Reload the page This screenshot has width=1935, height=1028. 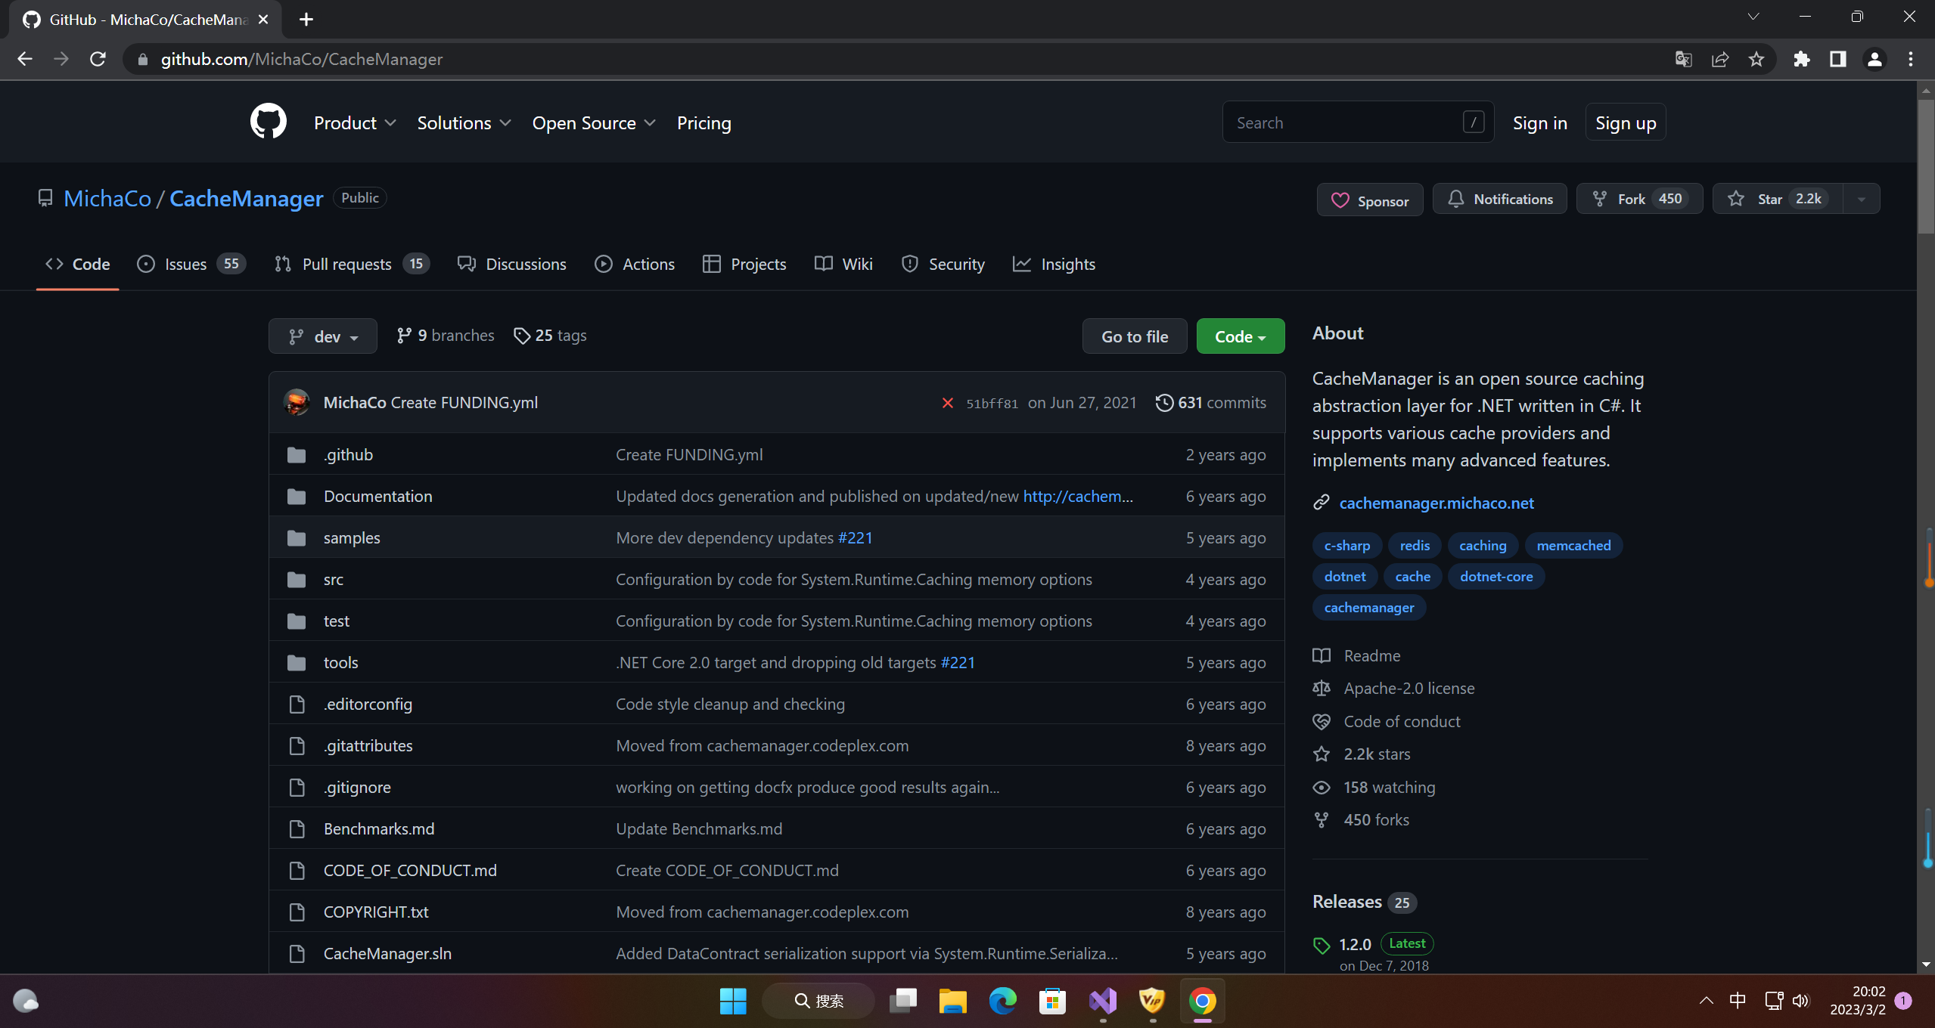(98, 59)
